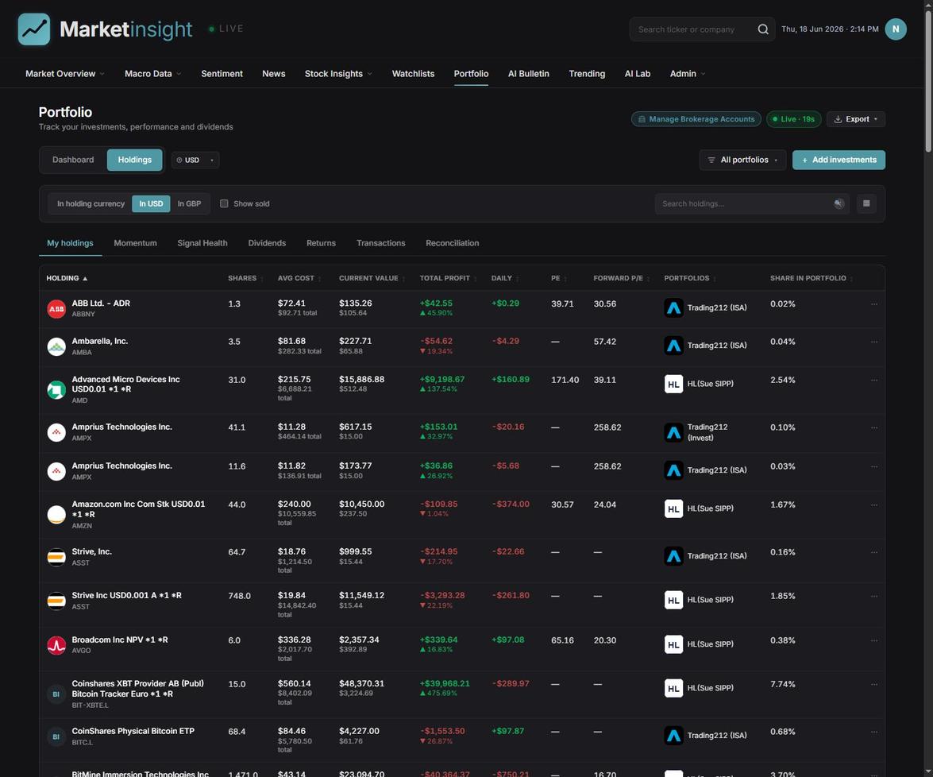Enable the Show sold checkbox
Image resolution: width=933 pixels, height=777 pixels.
[x=225, y=203]
